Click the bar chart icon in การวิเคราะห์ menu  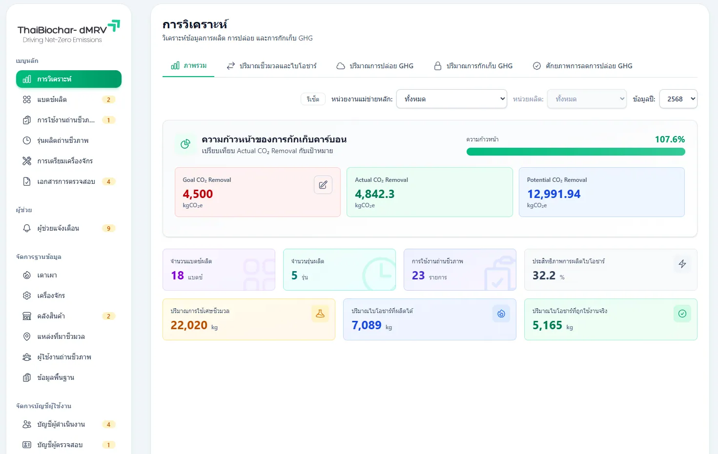(x=27, y=79)
